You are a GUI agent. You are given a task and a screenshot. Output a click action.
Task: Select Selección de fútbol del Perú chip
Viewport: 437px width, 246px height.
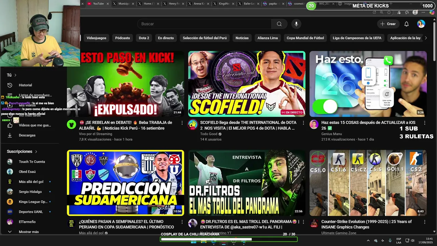205,38
